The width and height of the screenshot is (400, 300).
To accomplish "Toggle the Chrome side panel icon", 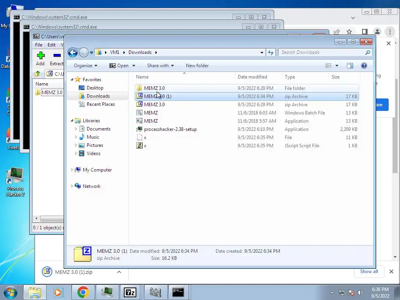I will [x=364, y=32].
